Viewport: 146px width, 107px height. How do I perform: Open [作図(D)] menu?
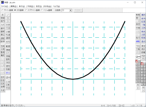coord(30,6)
